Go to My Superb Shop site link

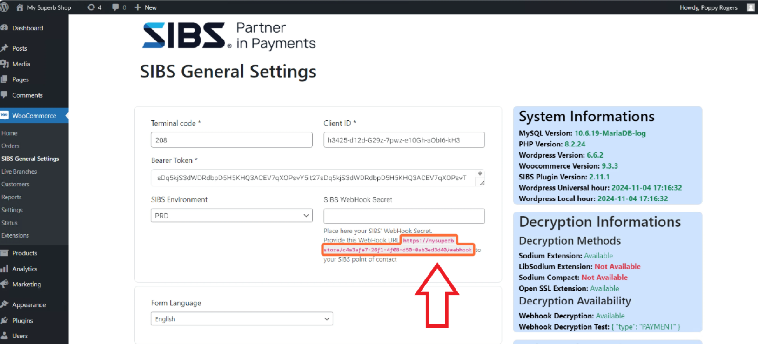coord(48,7)
